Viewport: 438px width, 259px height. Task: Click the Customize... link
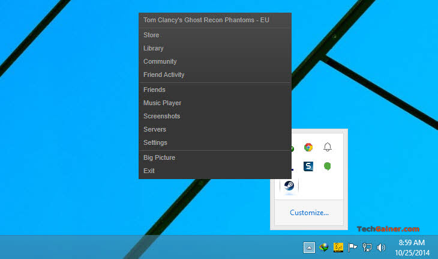click(309, 212)
